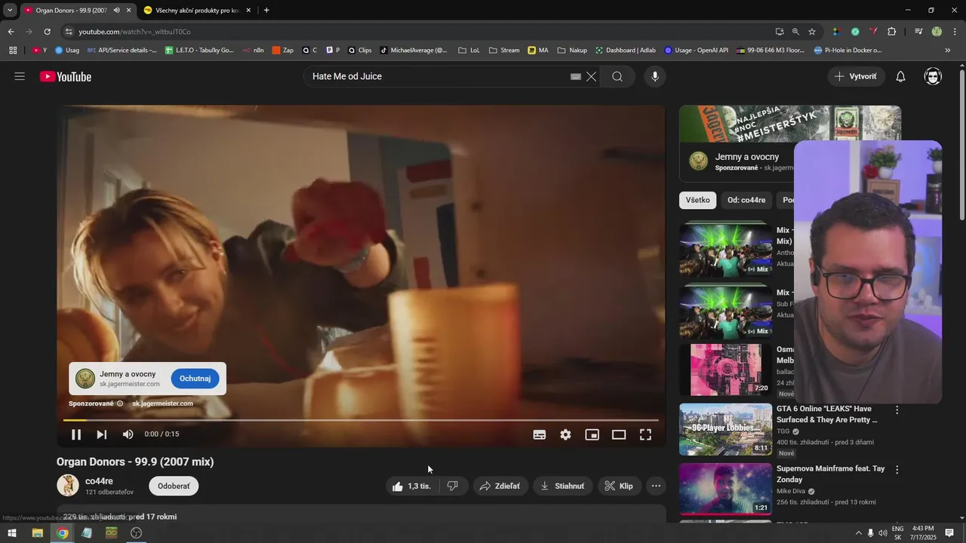Image resolution: width=966 pixels, height=543 pixels.
Task: Enter full screen mode
Action: [x=645, y=434]
